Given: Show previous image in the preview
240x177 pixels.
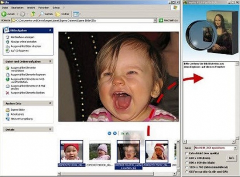Looking at the screenshot, I should click(110, 133).
